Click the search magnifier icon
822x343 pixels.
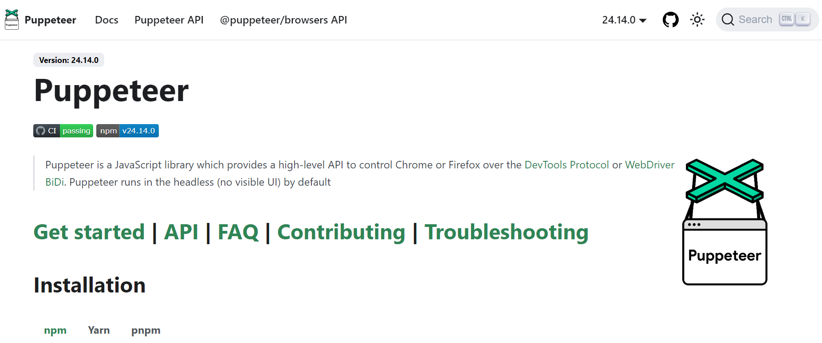pyautogui.click(x=728, y=19)
